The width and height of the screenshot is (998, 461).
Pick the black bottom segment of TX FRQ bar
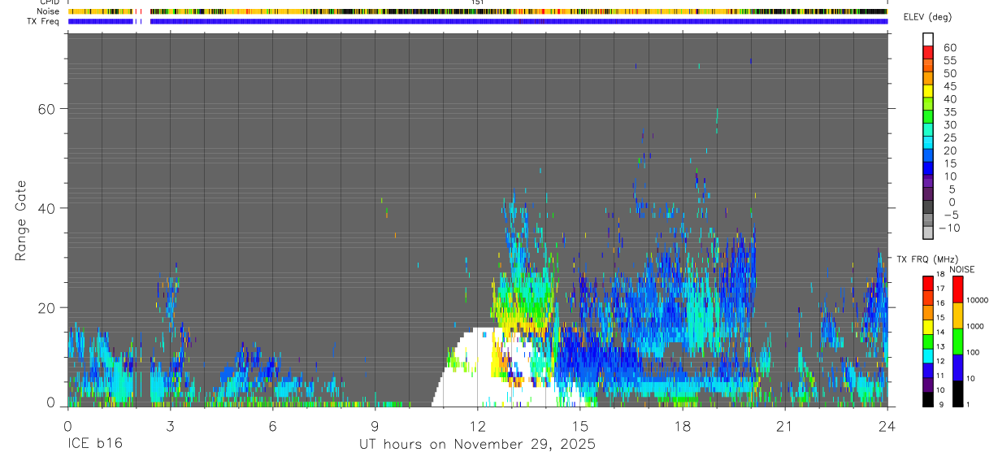click(927, 399)
